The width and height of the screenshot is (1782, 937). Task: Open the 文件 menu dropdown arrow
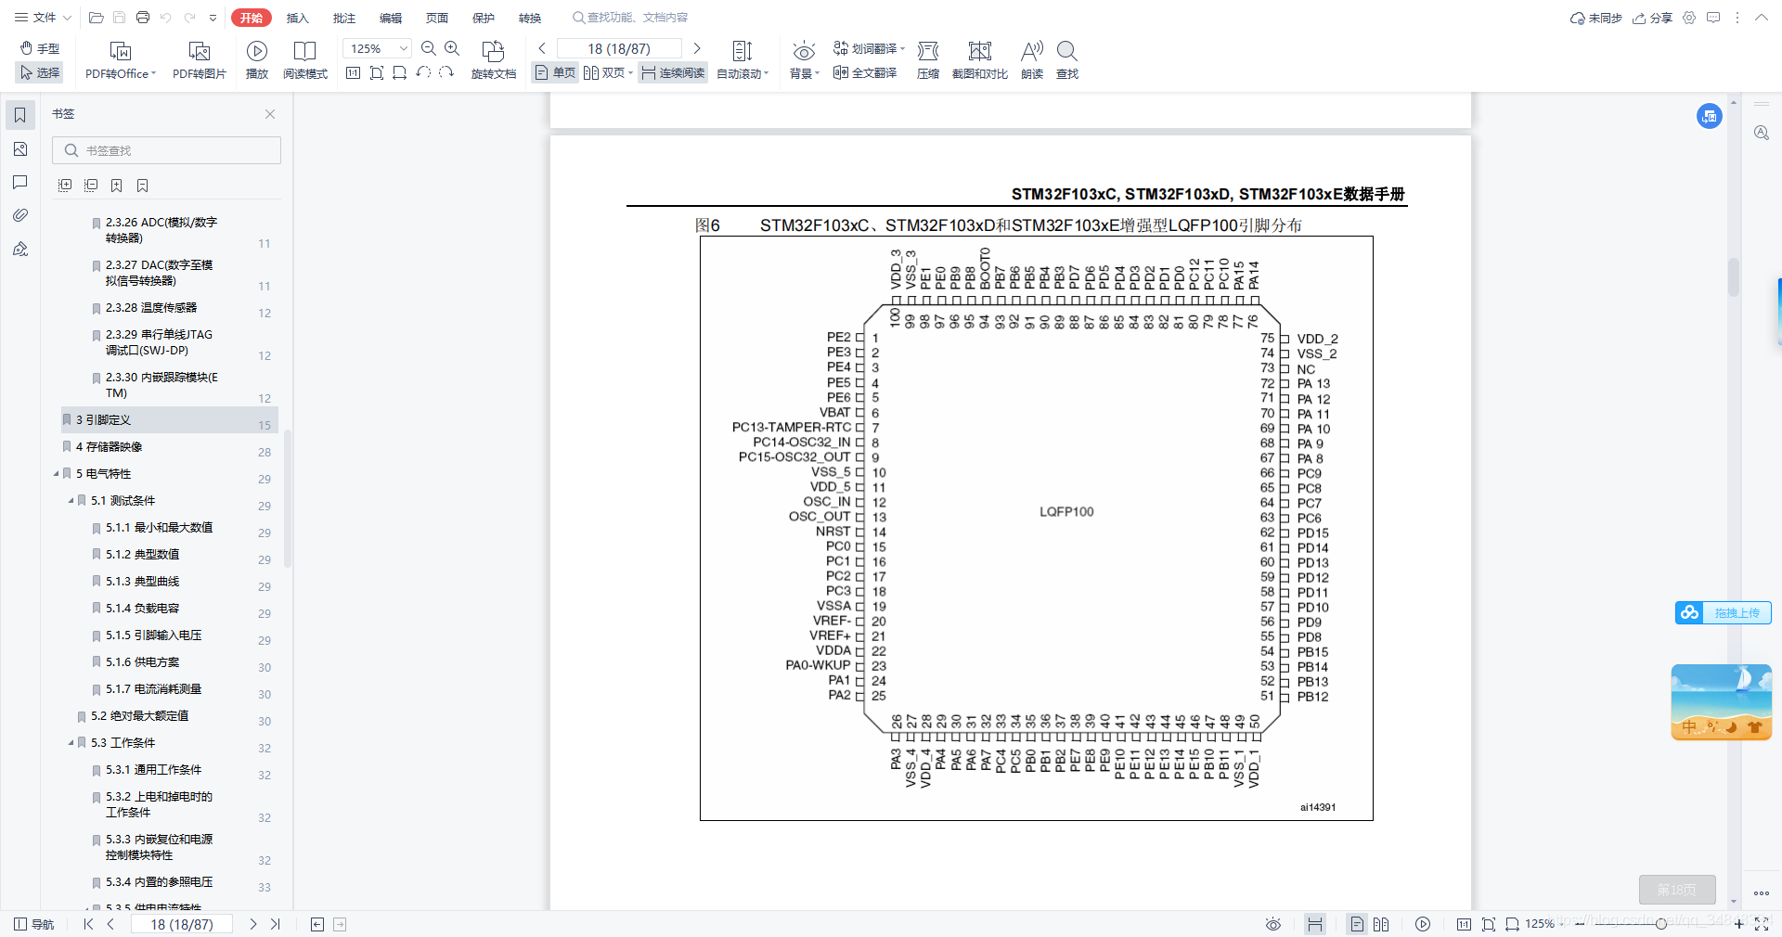[x=68, y=18]
